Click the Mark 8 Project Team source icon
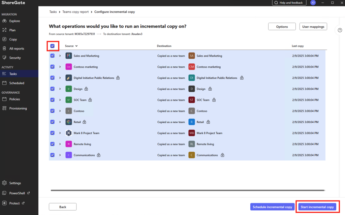The height and width of the screenshot is (215, 345). (69, 133)
